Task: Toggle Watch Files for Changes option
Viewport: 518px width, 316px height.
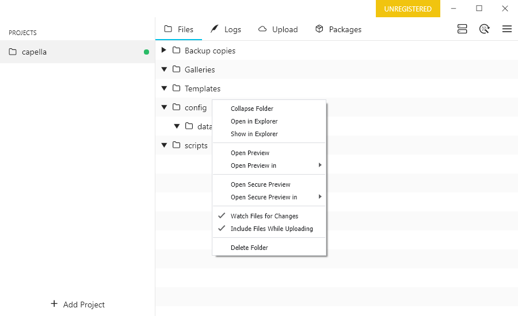Action: pyautogui.click(x=264, y=216)
